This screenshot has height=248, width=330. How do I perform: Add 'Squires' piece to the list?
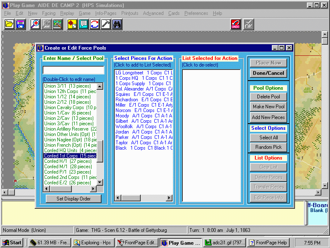pos(144,94)
